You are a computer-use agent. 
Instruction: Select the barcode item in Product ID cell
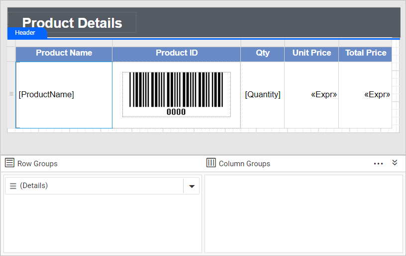[x=177, y=94]
